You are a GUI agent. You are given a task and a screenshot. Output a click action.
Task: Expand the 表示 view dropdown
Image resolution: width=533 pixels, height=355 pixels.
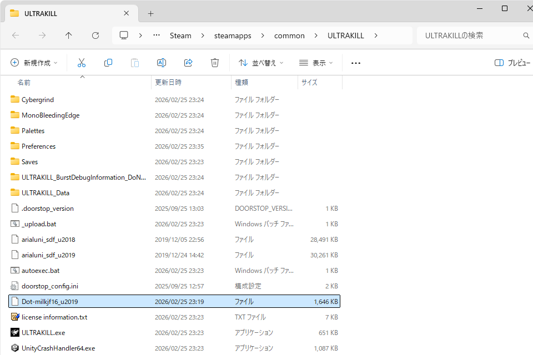(316, 63)
